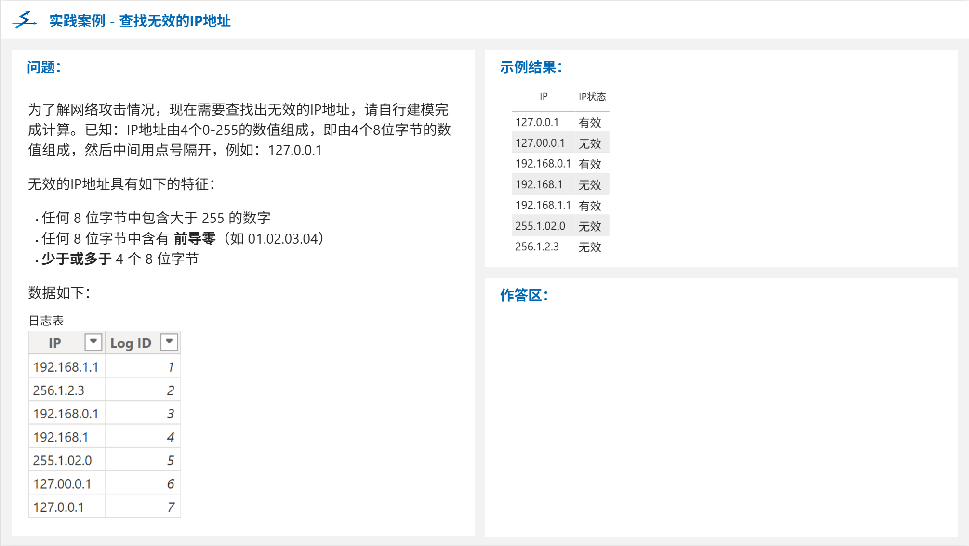Click the 作答区 answer area heading

click(x=524, y=295)
